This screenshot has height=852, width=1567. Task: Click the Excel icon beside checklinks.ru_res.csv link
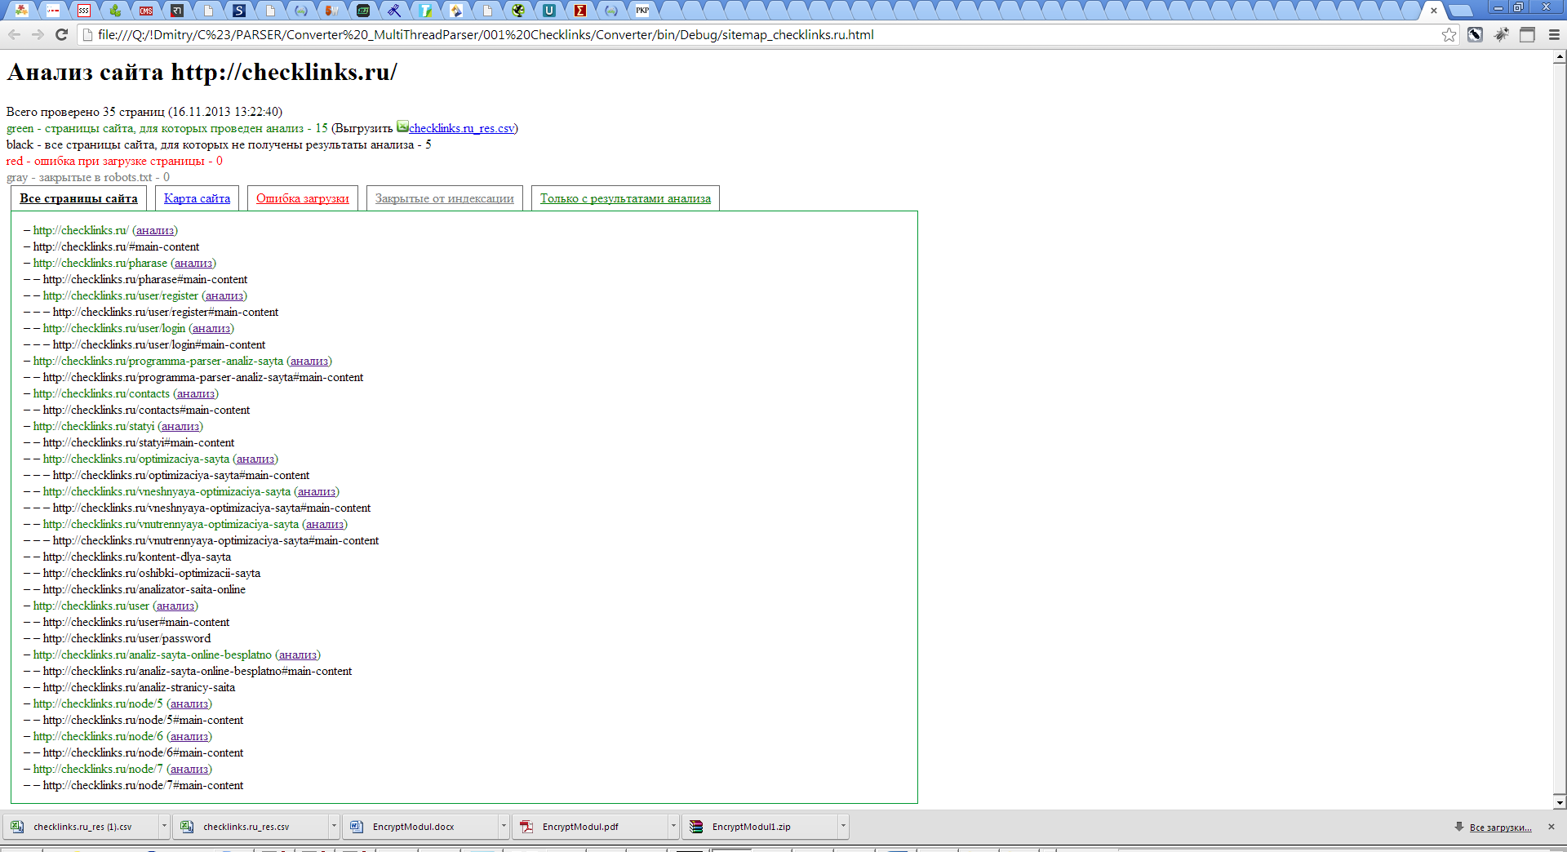point(402,126)
